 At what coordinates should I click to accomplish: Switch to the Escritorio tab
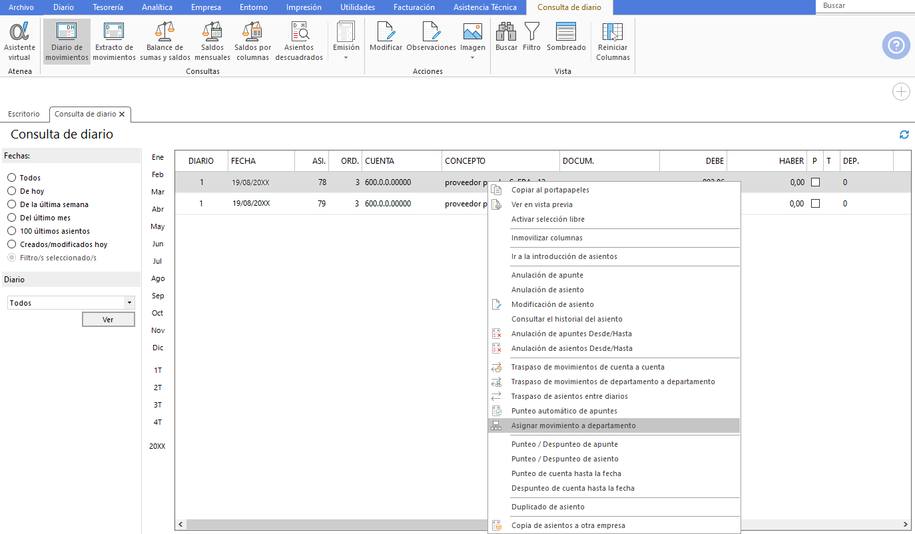pyautogui.click(x=24, y=115)
